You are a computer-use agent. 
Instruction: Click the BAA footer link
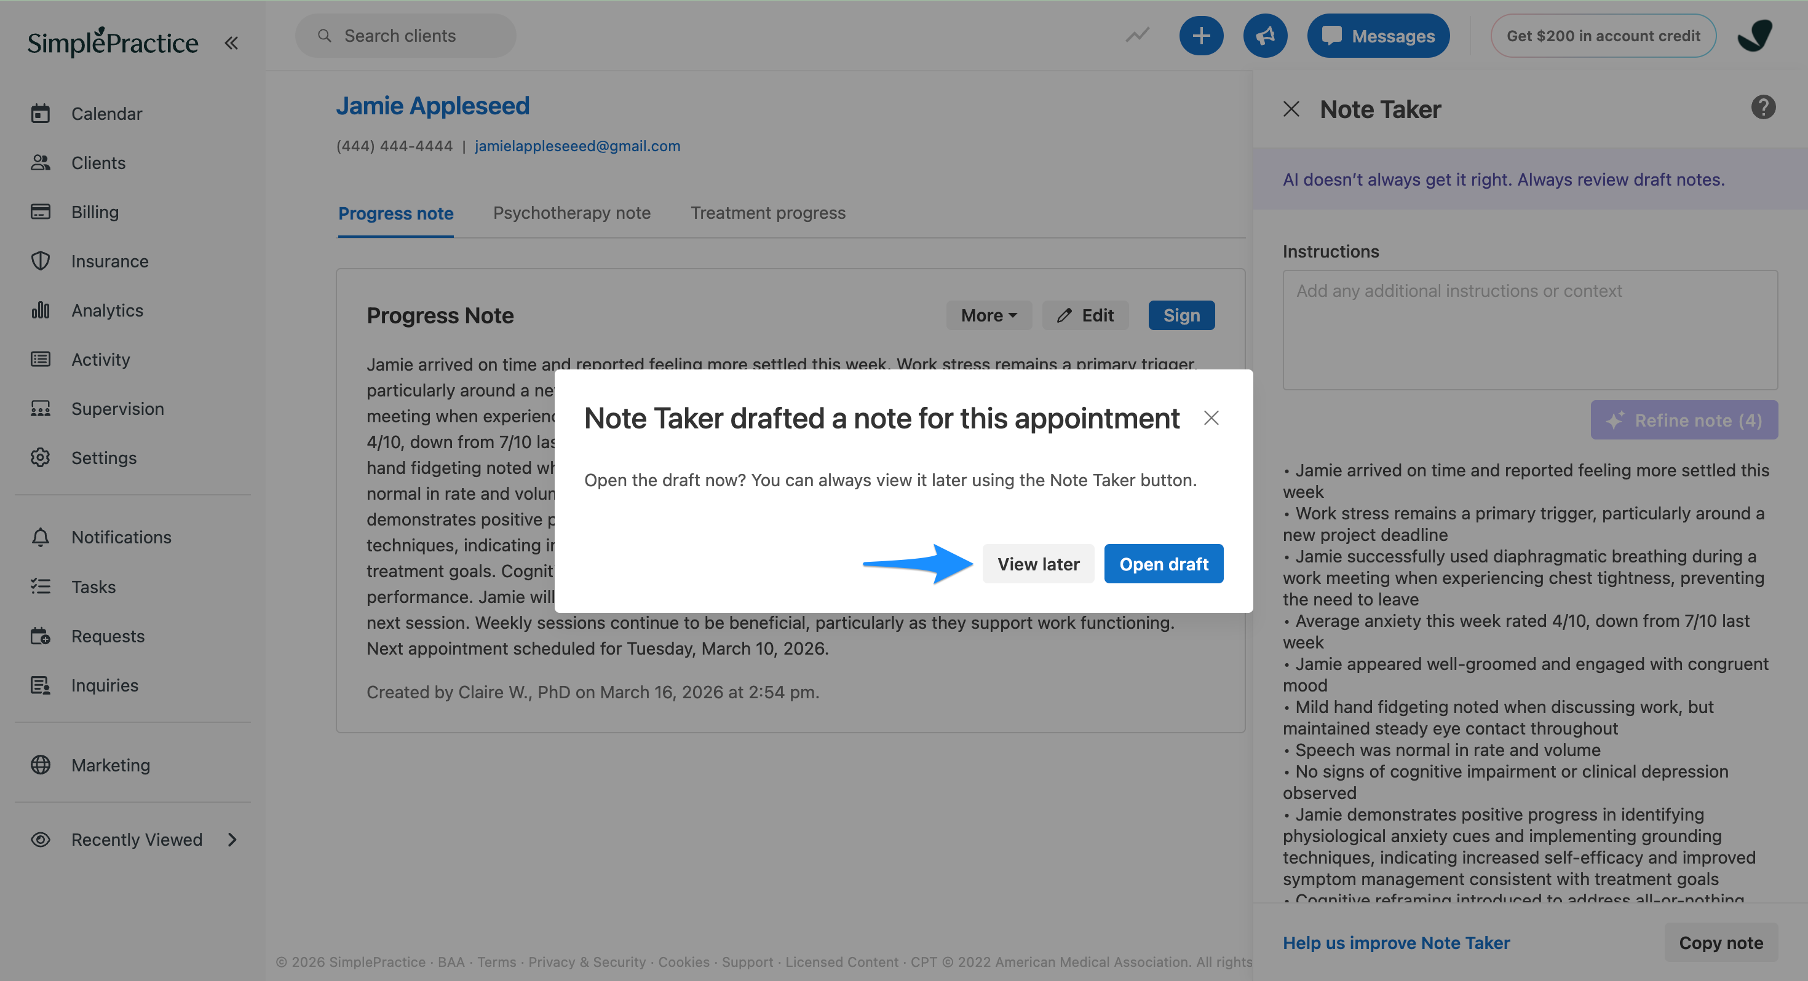pos(451,961)
